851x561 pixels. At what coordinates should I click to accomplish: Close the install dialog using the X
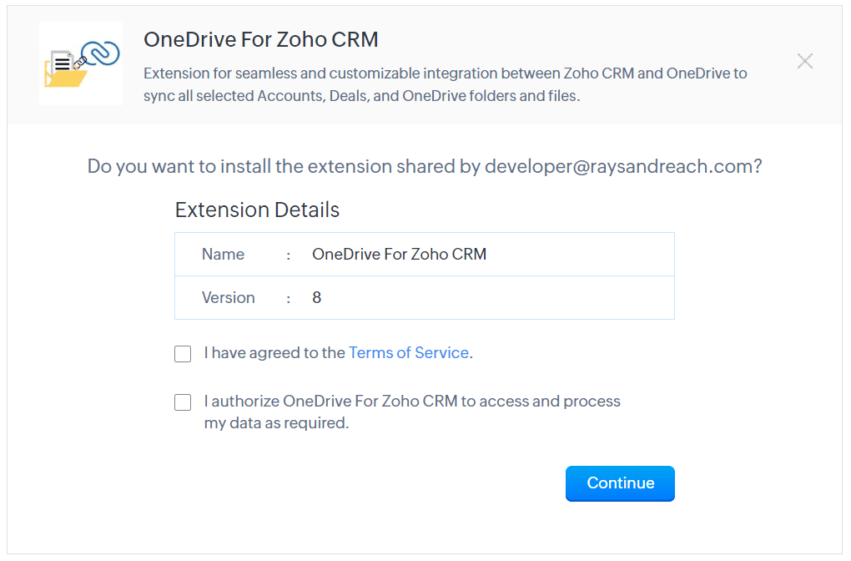click(805, 61)
